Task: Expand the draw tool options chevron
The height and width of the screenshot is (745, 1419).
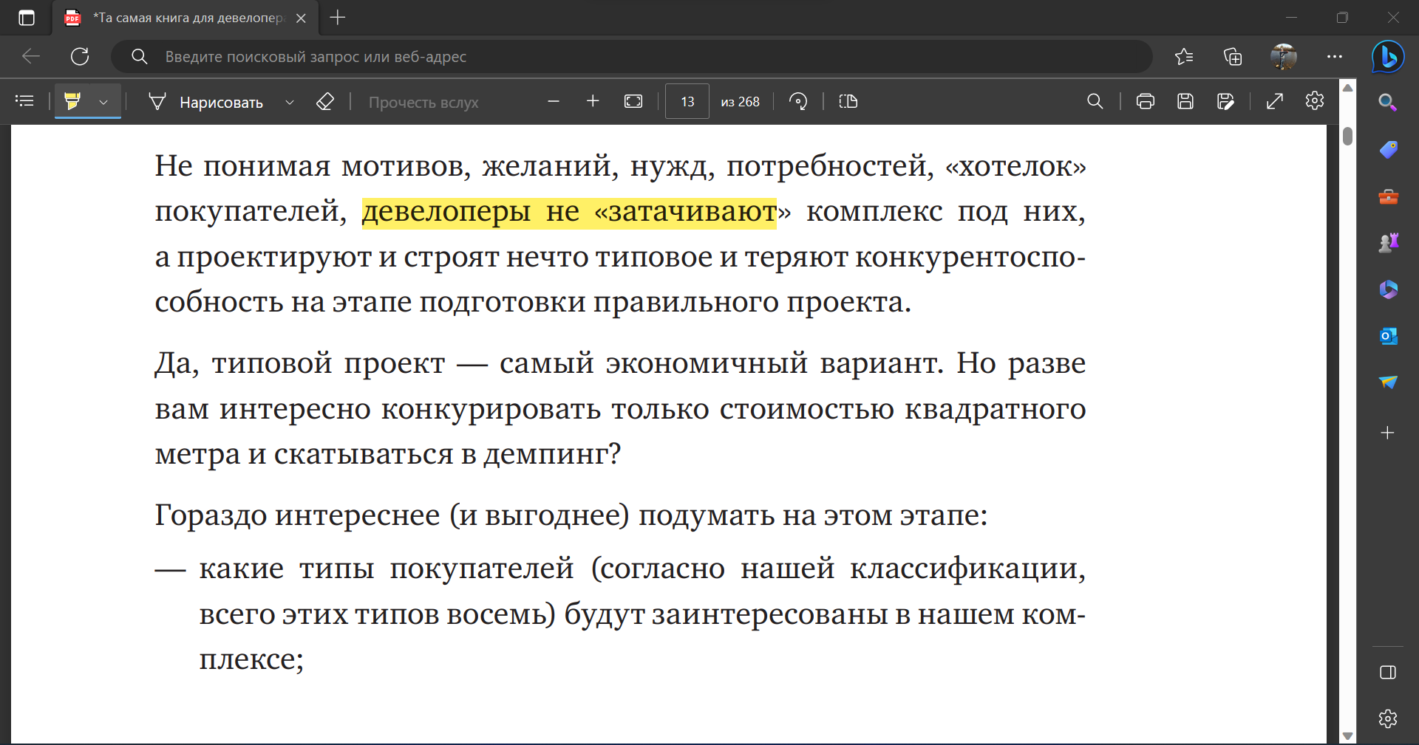Action: [290, 102]
